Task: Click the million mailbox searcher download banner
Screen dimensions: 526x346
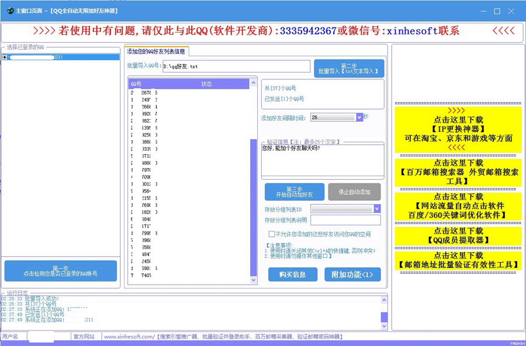Action: (458, 172)
